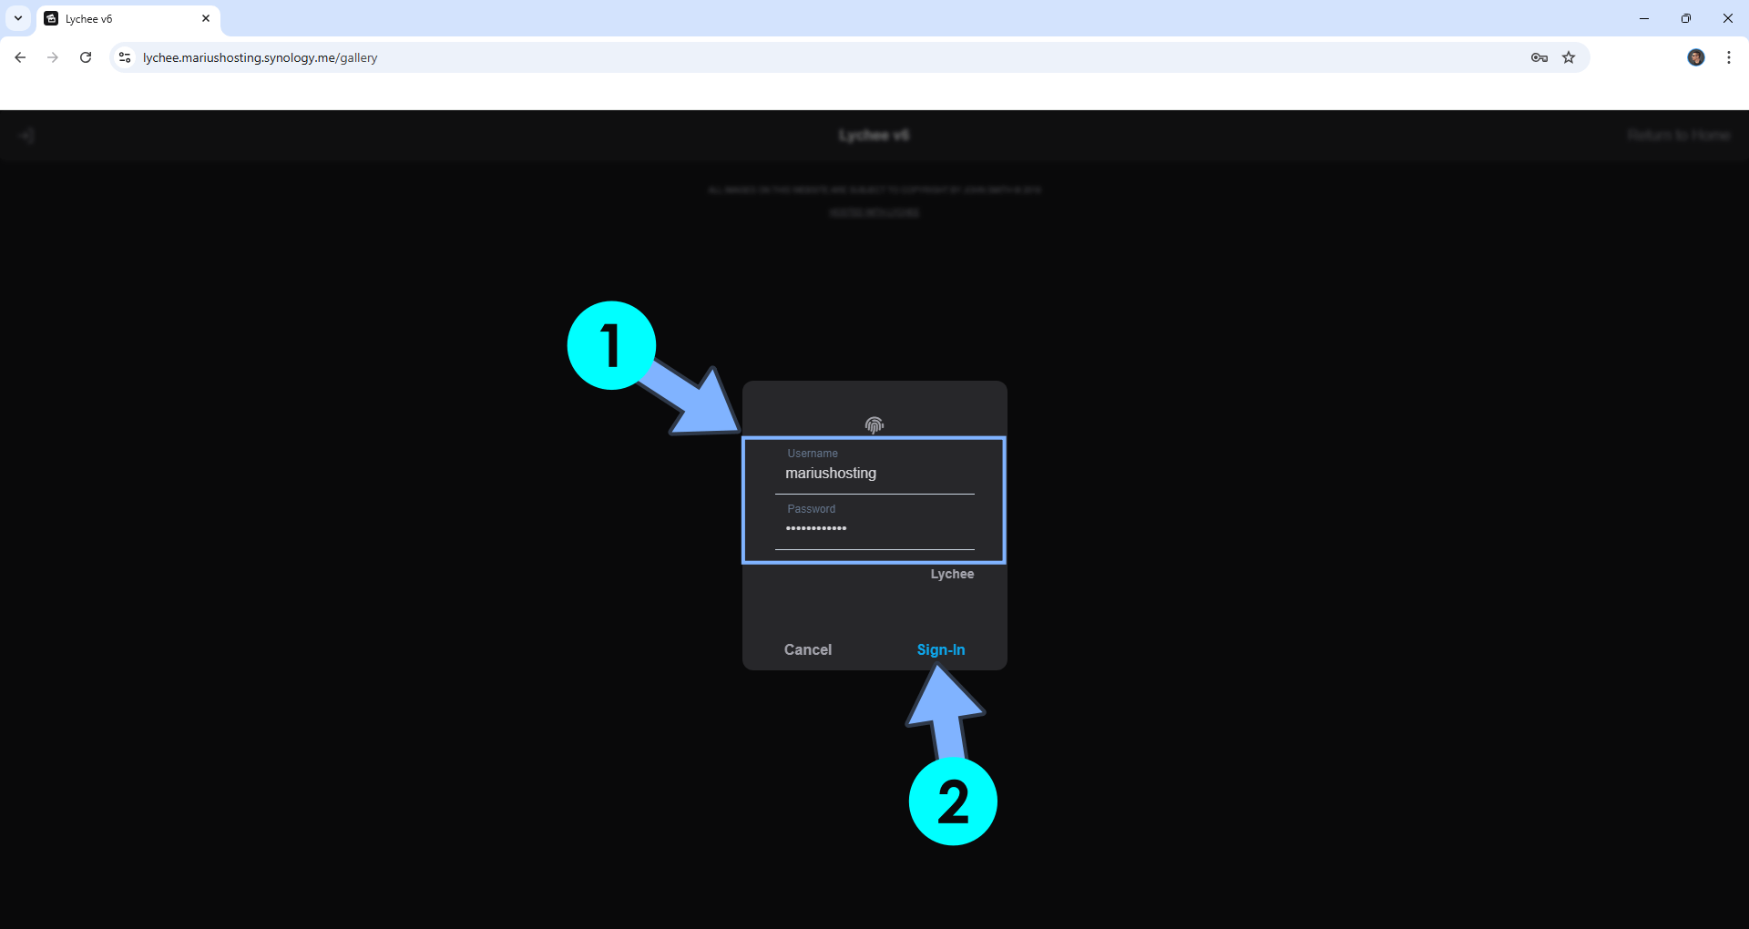Viewport: 1749px width, 929px height.
Task: Open the Chrome profile avatar
Action: point(1696,57)
